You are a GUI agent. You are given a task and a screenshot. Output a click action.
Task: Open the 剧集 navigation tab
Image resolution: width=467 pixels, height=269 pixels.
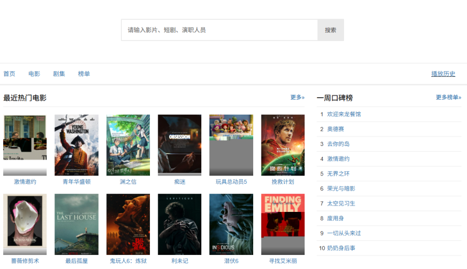click(x=59, y=74)
